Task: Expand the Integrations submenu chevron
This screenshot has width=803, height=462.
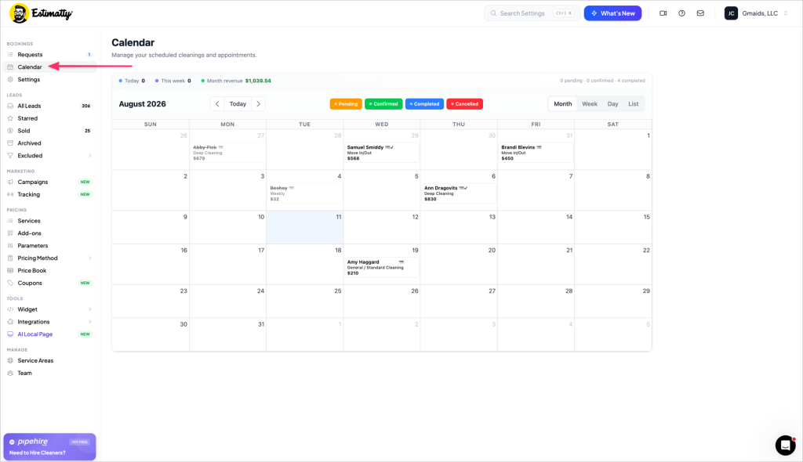Action: click(x=90, y=322)
